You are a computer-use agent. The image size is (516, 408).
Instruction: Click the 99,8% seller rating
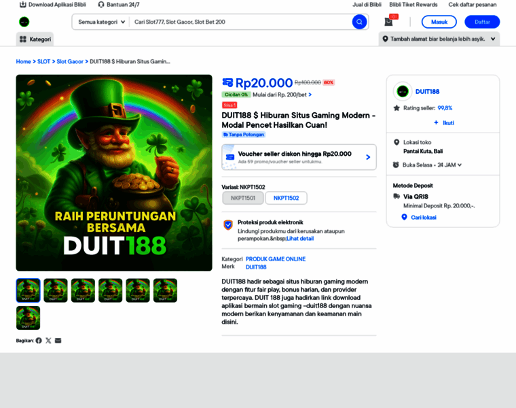pos(445,108)
